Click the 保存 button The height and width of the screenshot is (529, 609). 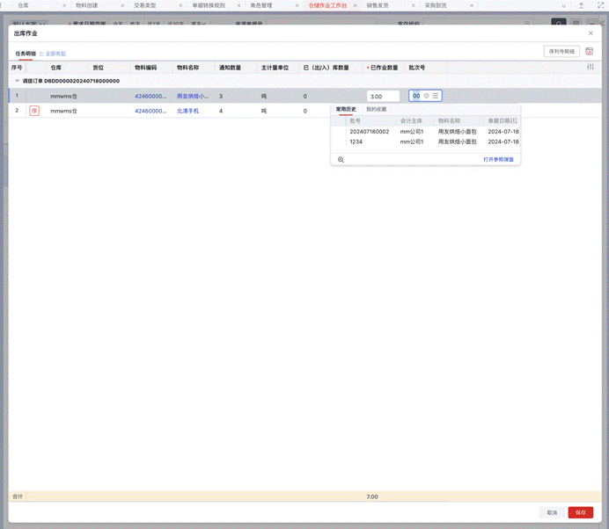pos(580,512)
